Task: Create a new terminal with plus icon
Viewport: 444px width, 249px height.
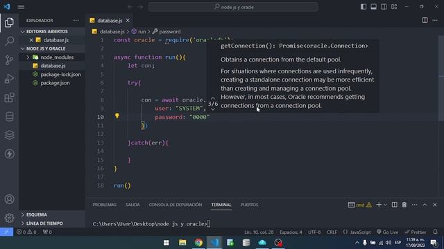Action: point(379,205)
